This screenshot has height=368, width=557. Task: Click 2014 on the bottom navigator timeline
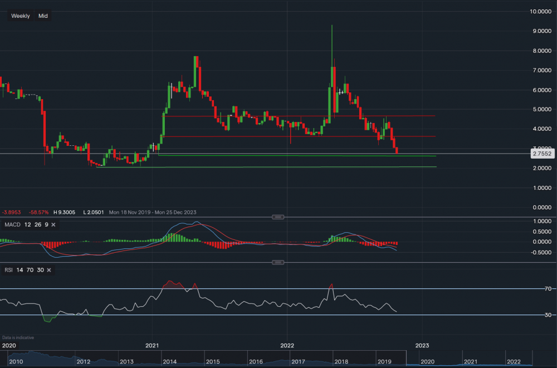pos(170,361)
